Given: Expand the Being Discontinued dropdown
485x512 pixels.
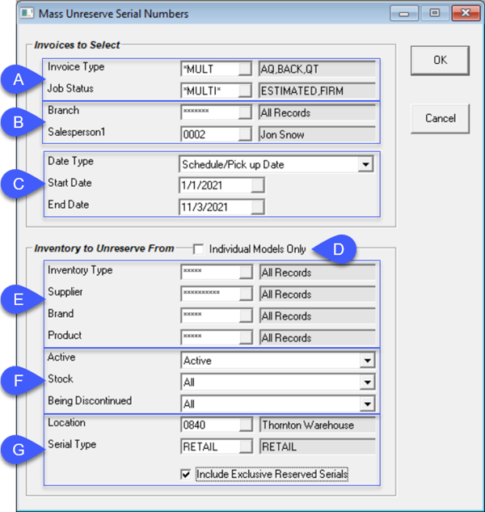Looking at the screenshot, I should coord(367,404).
